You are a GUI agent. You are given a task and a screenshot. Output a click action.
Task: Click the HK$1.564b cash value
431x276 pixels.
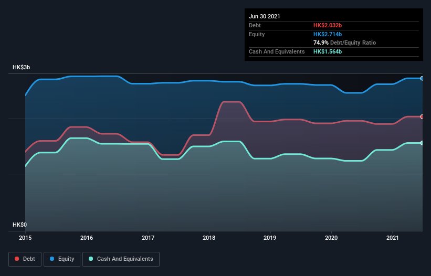[x=328, y=51]
